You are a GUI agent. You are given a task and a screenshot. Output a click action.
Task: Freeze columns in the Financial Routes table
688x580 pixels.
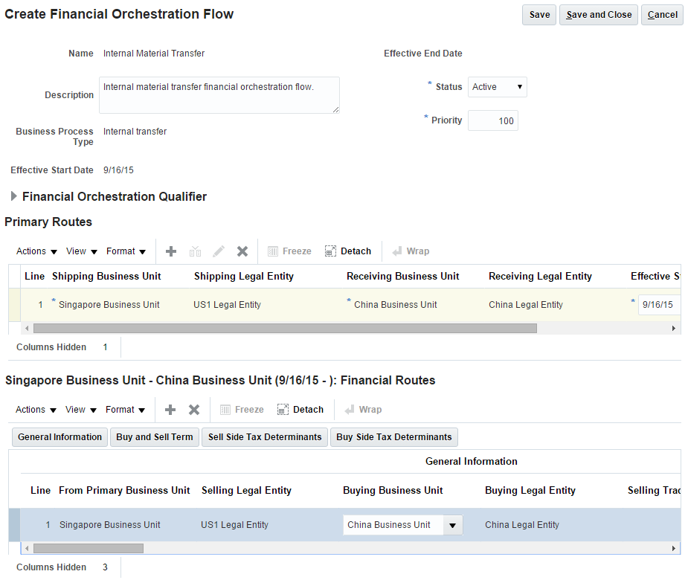[242, 410]
